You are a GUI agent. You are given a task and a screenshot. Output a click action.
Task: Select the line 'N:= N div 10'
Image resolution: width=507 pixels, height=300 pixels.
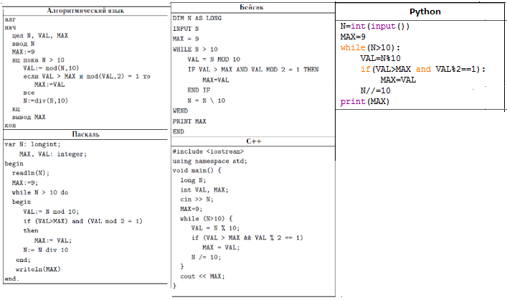[x=46, y=250]
